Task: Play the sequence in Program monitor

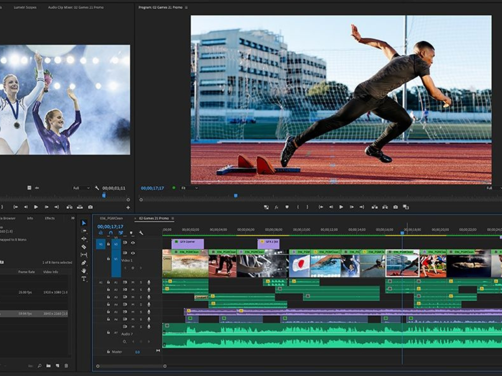Action: 341,207
